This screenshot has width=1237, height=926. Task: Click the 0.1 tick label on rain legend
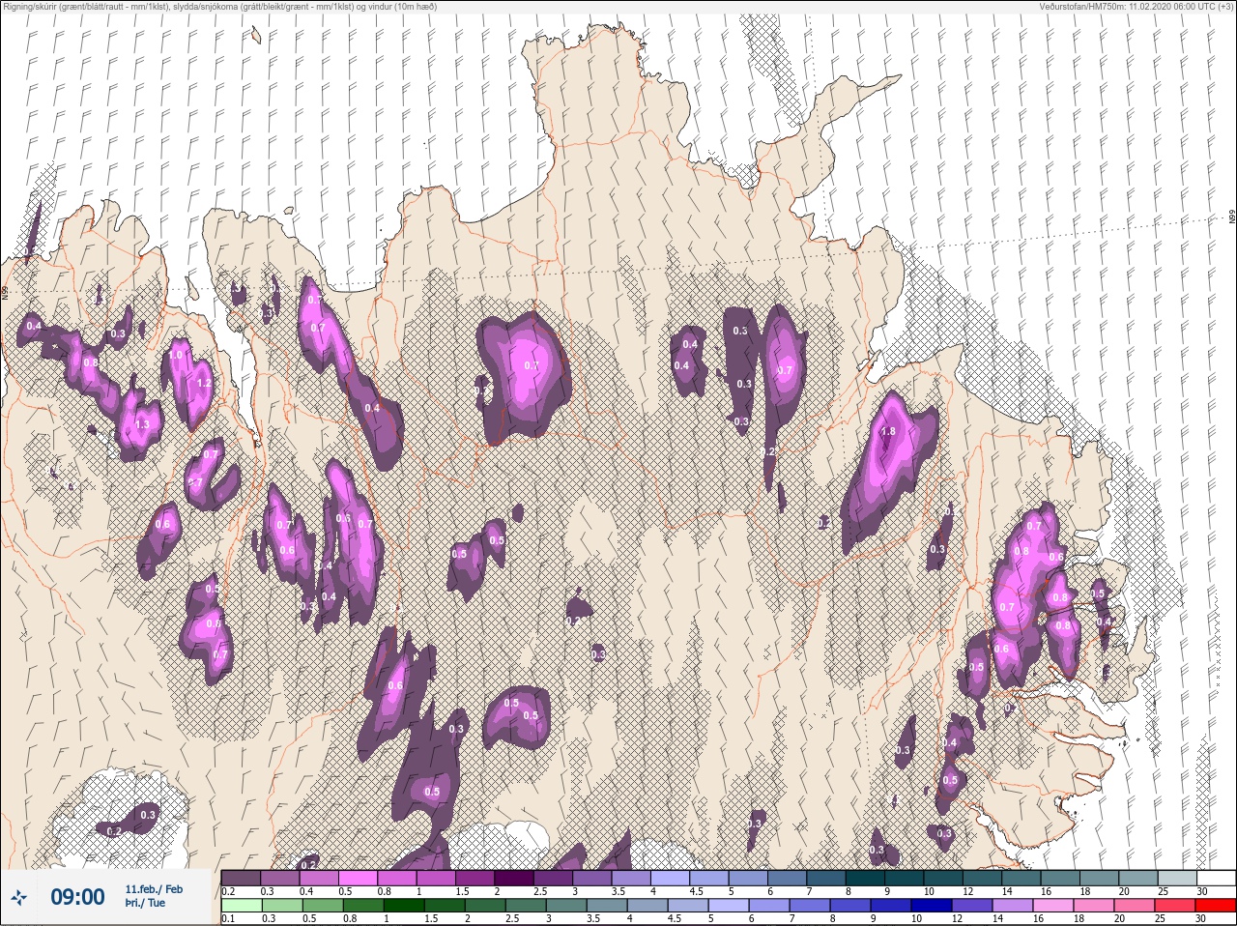coord(228,918)
